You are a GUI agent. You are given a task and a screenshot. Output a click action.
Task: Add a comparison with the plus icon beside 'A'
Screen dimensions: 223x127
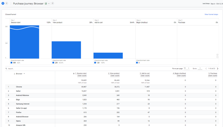pyautogui.click(x=7, y=3)
